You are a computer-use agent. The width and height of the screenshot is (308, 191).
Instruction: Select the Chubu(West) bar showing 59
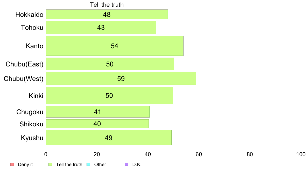[121, 78]
